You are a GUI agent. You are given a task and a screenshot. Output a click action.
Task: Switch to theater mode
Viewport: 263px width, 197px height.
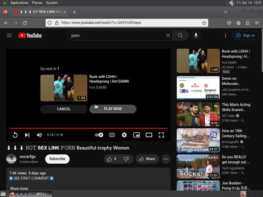coord(149,135)
